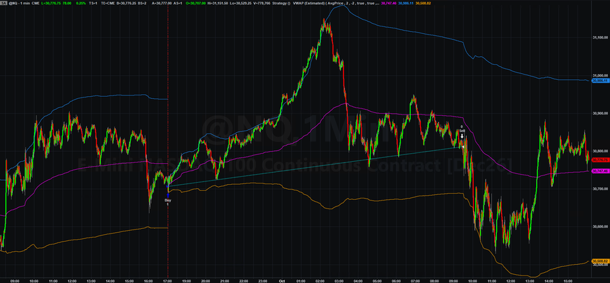This screenshot has width=610, height=283.
Task: Click the SA icon in the status line
Action: (x=4, y=3)
